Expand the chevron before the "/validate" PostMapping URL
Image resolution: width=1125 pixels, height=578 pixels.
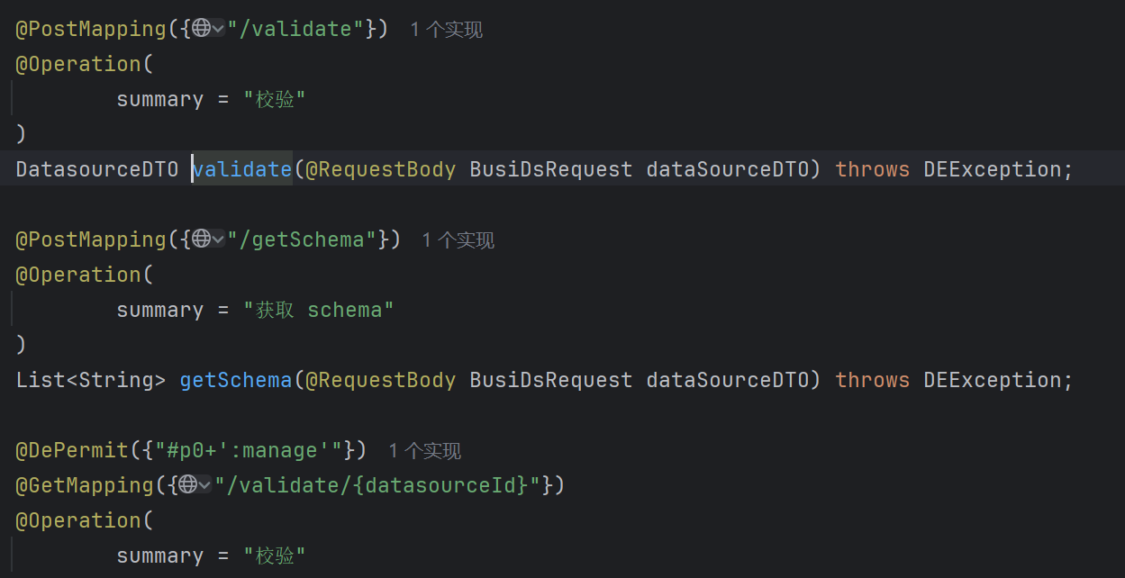click(x=218, y=29)
